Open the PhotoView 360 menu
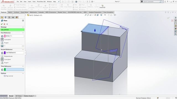 click(41, 2)
